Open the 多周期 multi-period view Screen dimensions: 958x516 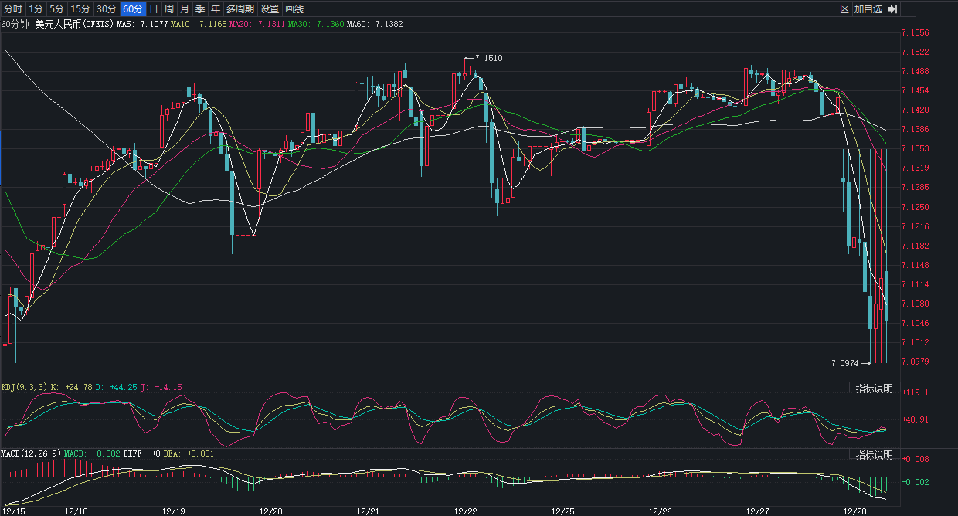pos(240,9)
